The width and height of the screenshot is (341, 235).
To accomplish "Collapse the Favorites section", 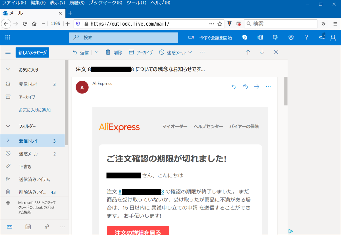I will (8, 70).
